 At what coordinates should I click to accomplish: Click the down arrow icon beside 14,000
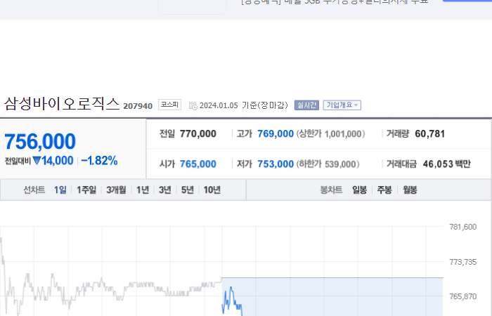[37, 161]
